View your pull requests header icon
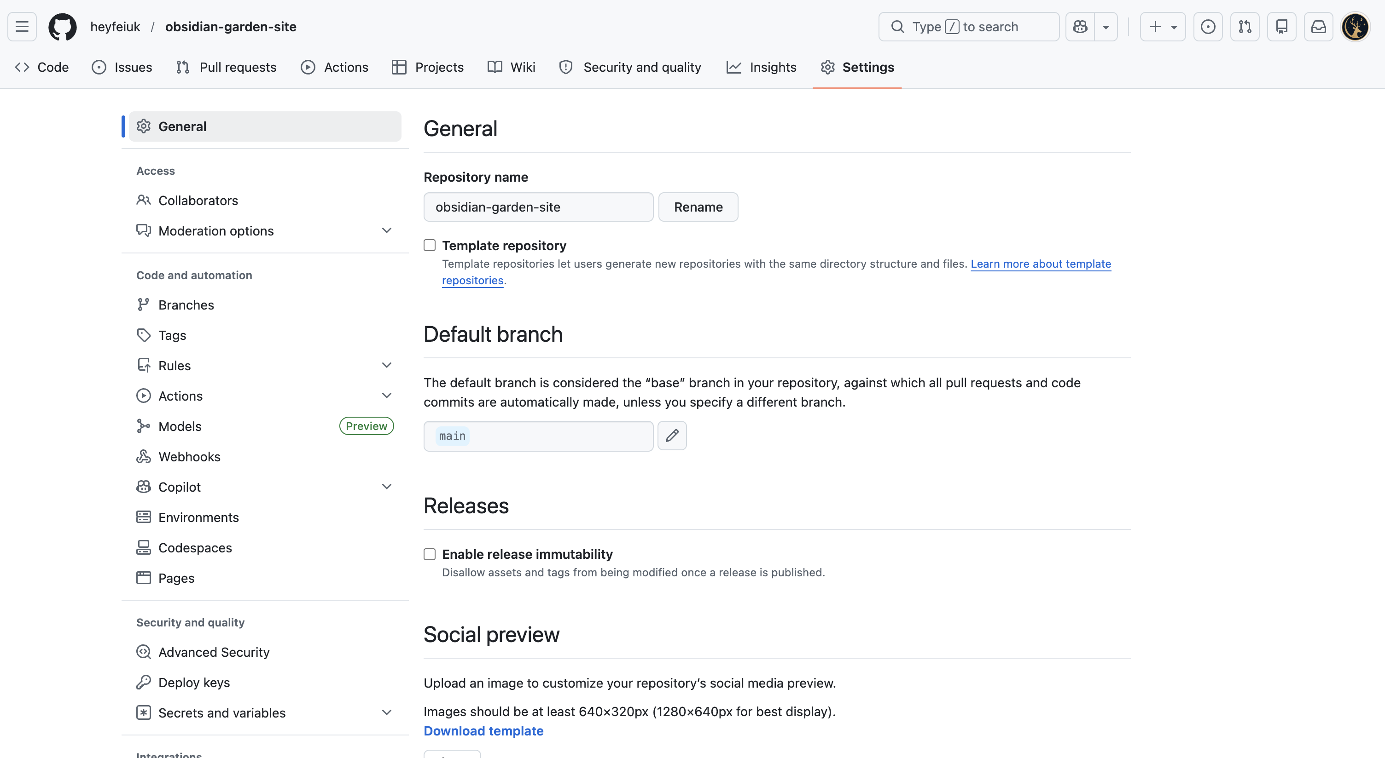Image resolution: width=1385 pixels, height=758 pixels. point(1245,26)
